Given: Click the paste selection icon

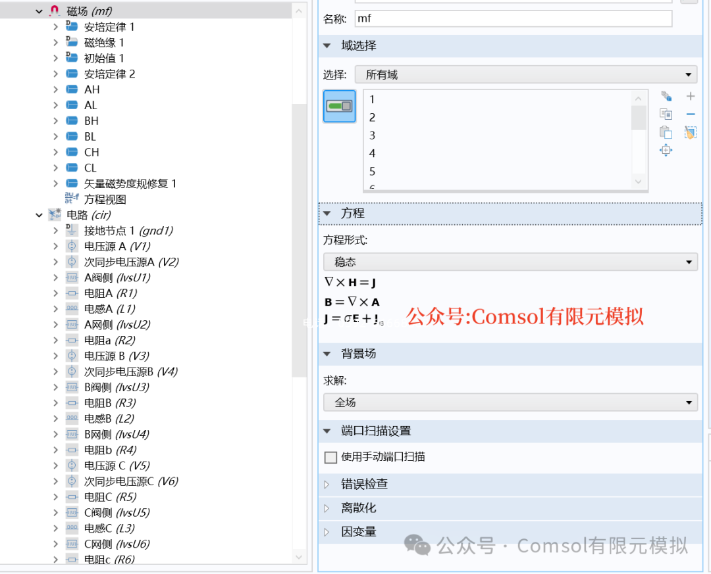Looking at the screenshot, I should (666, 132).
